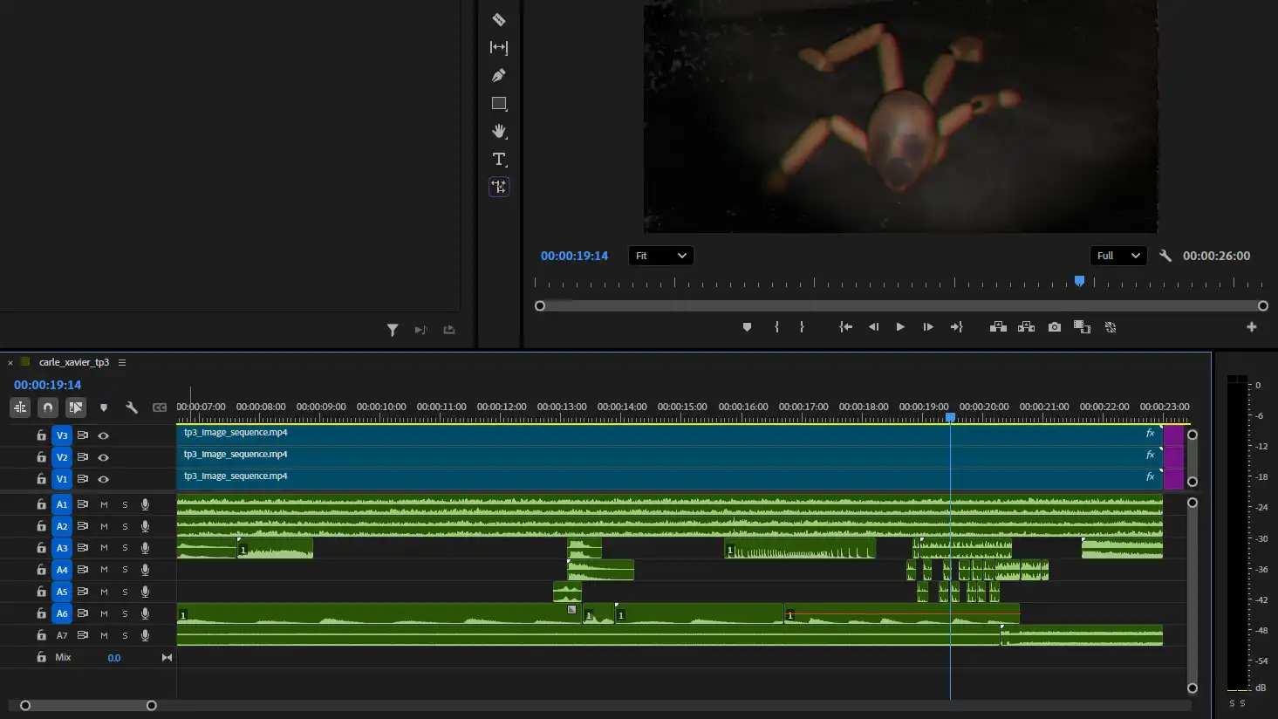Select the Razor tool

499,19
